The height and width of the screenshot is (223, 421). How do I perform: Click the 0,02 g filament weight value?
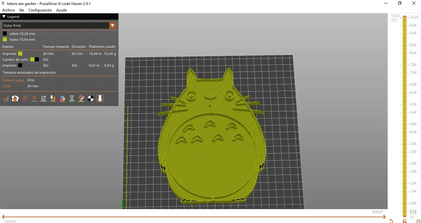coord(109,65)
